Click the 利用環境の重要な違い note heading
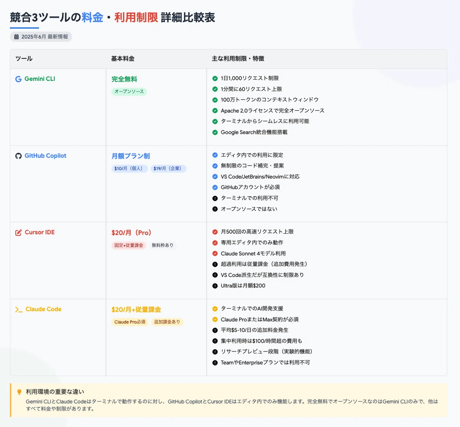 55,392
